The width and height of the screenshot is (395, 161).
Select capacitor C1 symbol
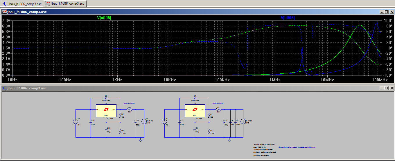[x=224, y=122]
